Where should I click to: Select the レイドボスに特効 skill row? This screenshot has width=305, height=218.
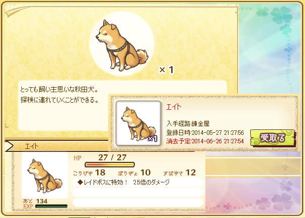(x=138, y=182)
